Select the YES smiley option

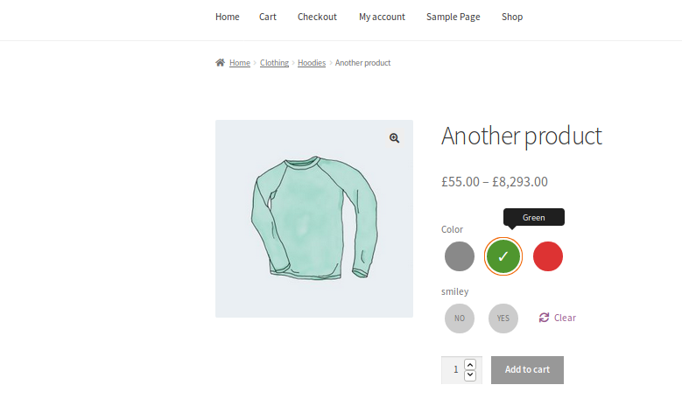[503, 318]
